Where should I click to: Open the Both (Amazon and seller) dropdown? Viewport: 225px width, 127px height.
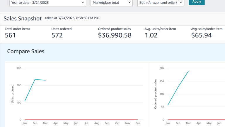click(x=161, y=3)
